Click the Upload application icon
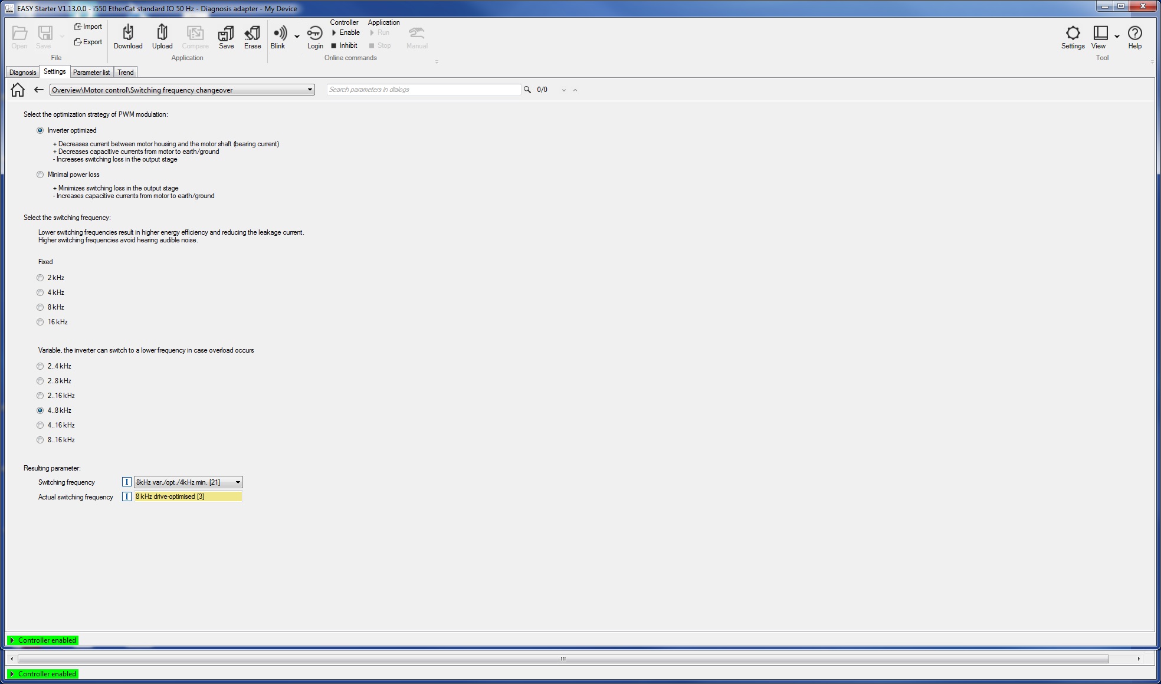Image resolution: width=1161 pixels, height=684 pixels. tap(162, 37)
